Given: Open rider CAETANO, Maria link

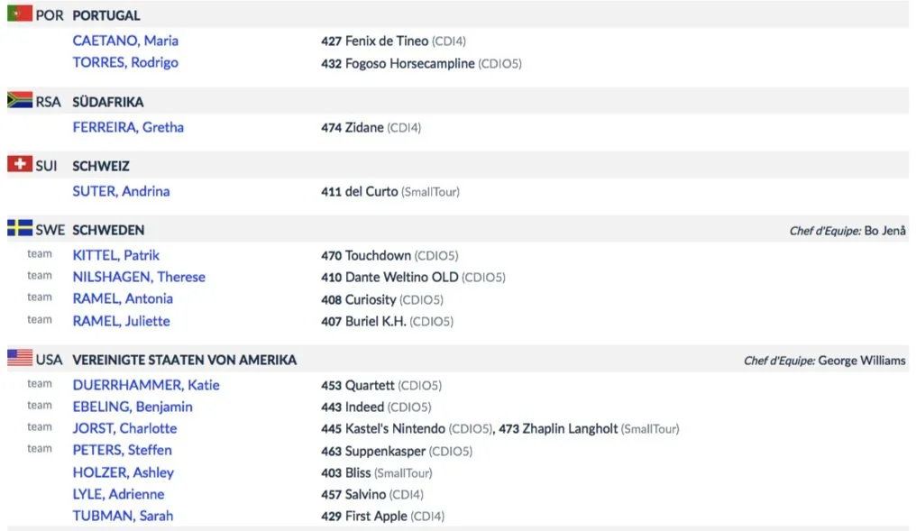Looking at the screenshot, I should (125, 41).
